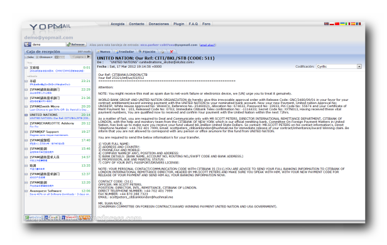Switch language with the Spanish flag
Image resolution: width=387 pixels, height=245 pixels.
353,24
